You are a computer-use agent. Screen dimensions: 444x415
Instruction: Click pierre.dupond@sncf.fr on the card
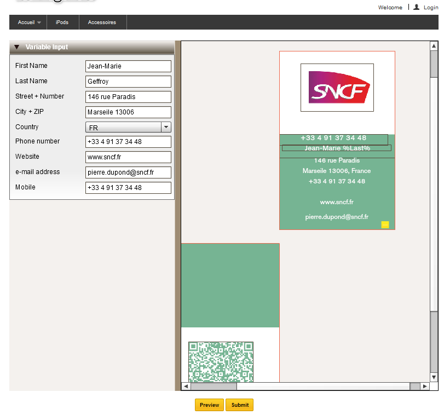click(337, 217)
